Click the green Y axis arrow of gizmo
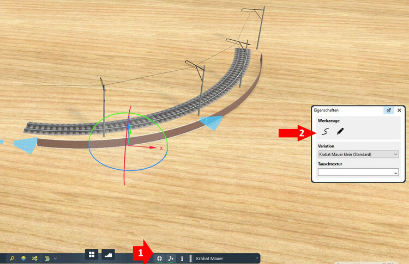This screenshot has height=264, width=409. (130, 132)
